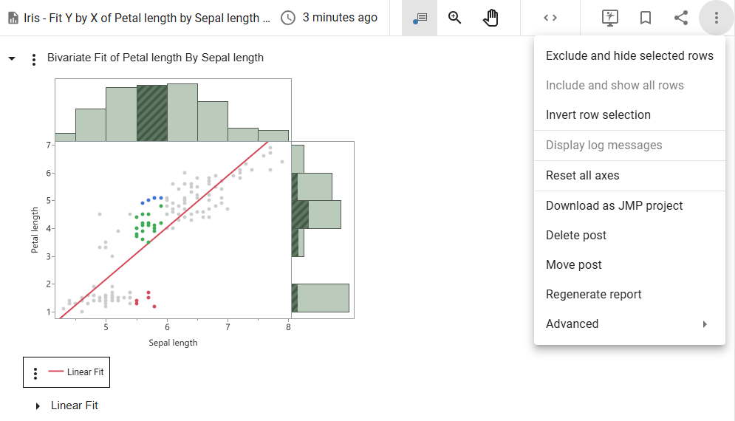This screenshot has width=735, height=421.
Task: Open the embed code icon
Action: [x=550, y=18]
